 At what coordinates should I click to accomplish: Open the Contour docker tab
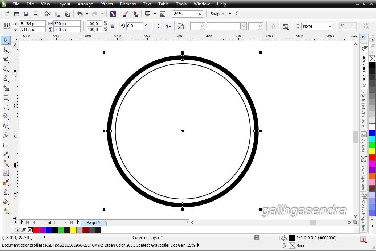coord(364,142)
